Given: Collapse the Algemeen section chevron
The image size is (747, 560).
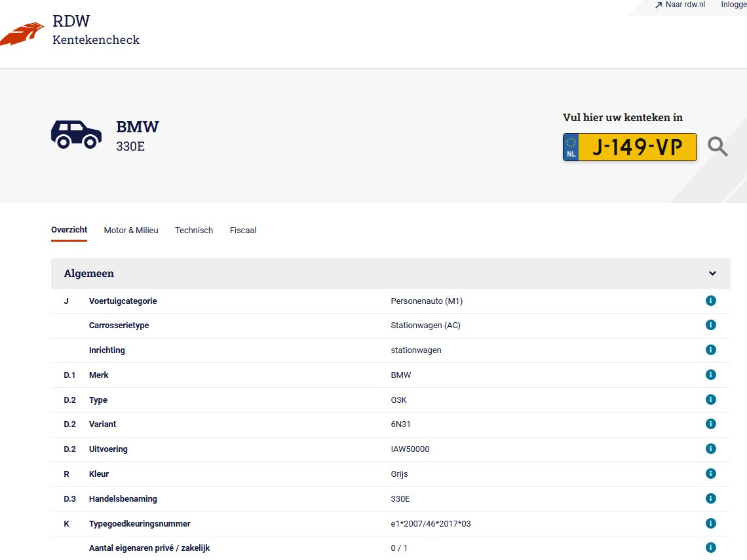Looking at the screenshot, I should [712, 274].
